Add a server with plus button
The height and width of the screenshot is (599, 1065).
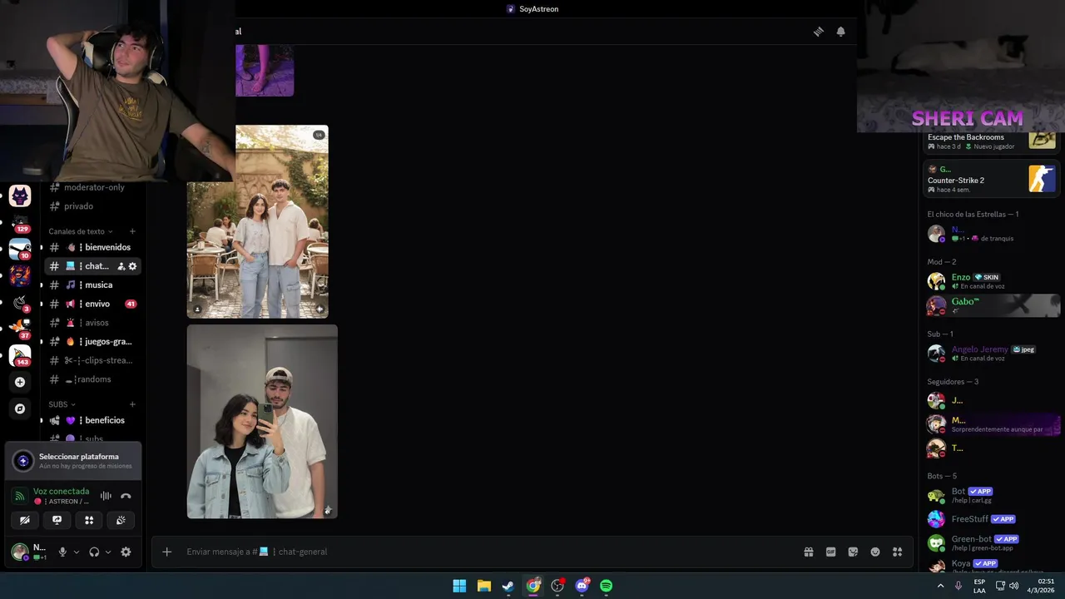point(20,382)
